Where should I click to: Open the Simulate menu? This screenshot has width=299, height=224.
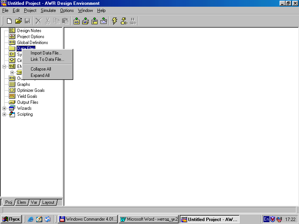click(48, 10)
